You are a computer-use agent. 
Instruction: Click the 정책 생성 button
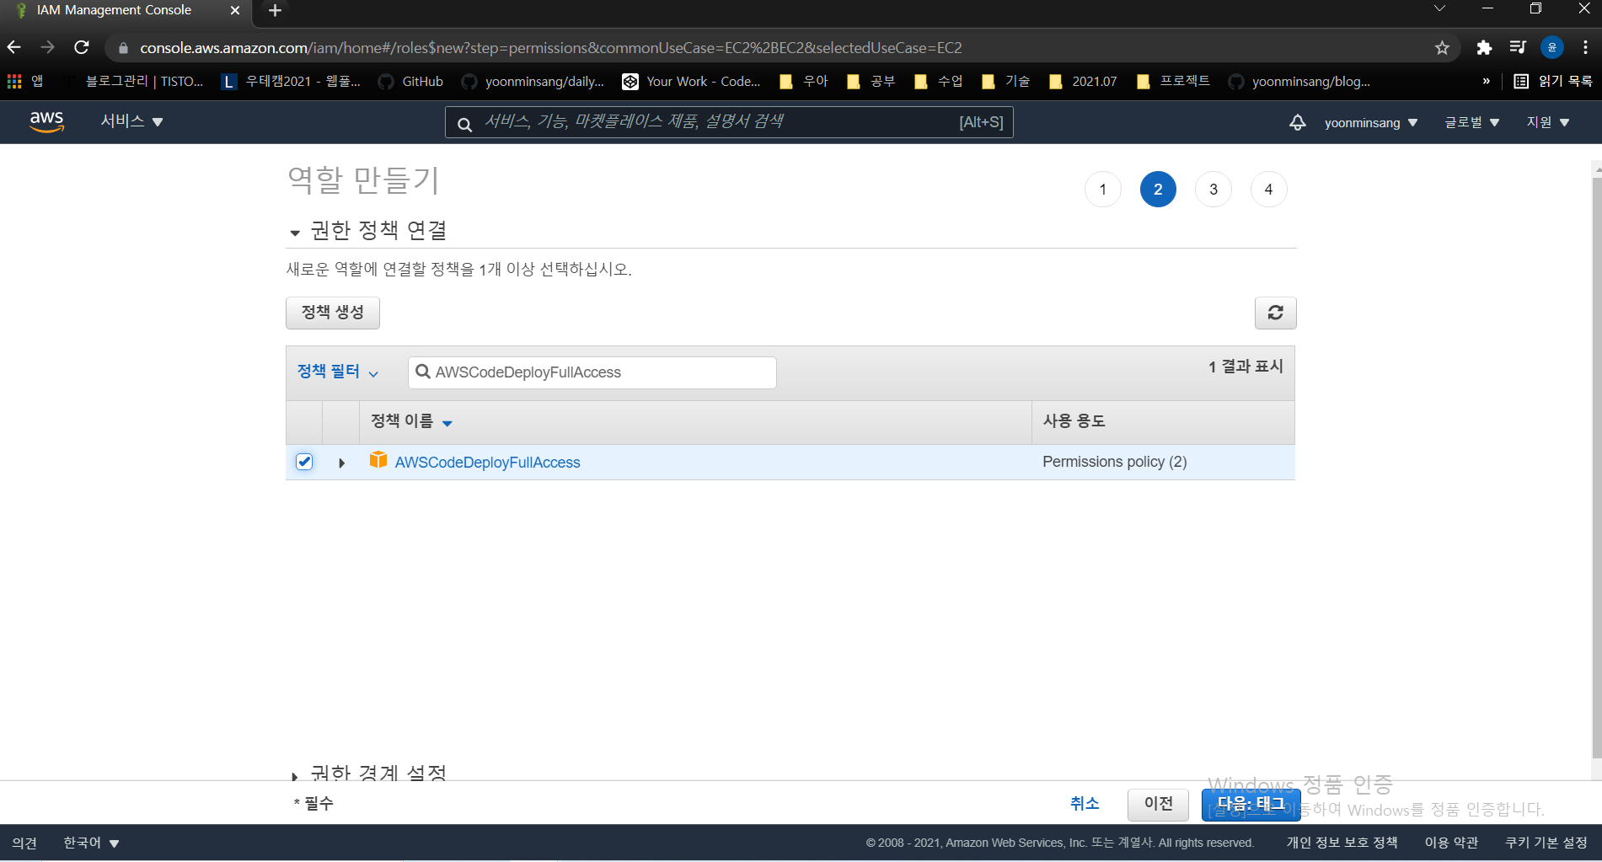(x=333, y=313)
